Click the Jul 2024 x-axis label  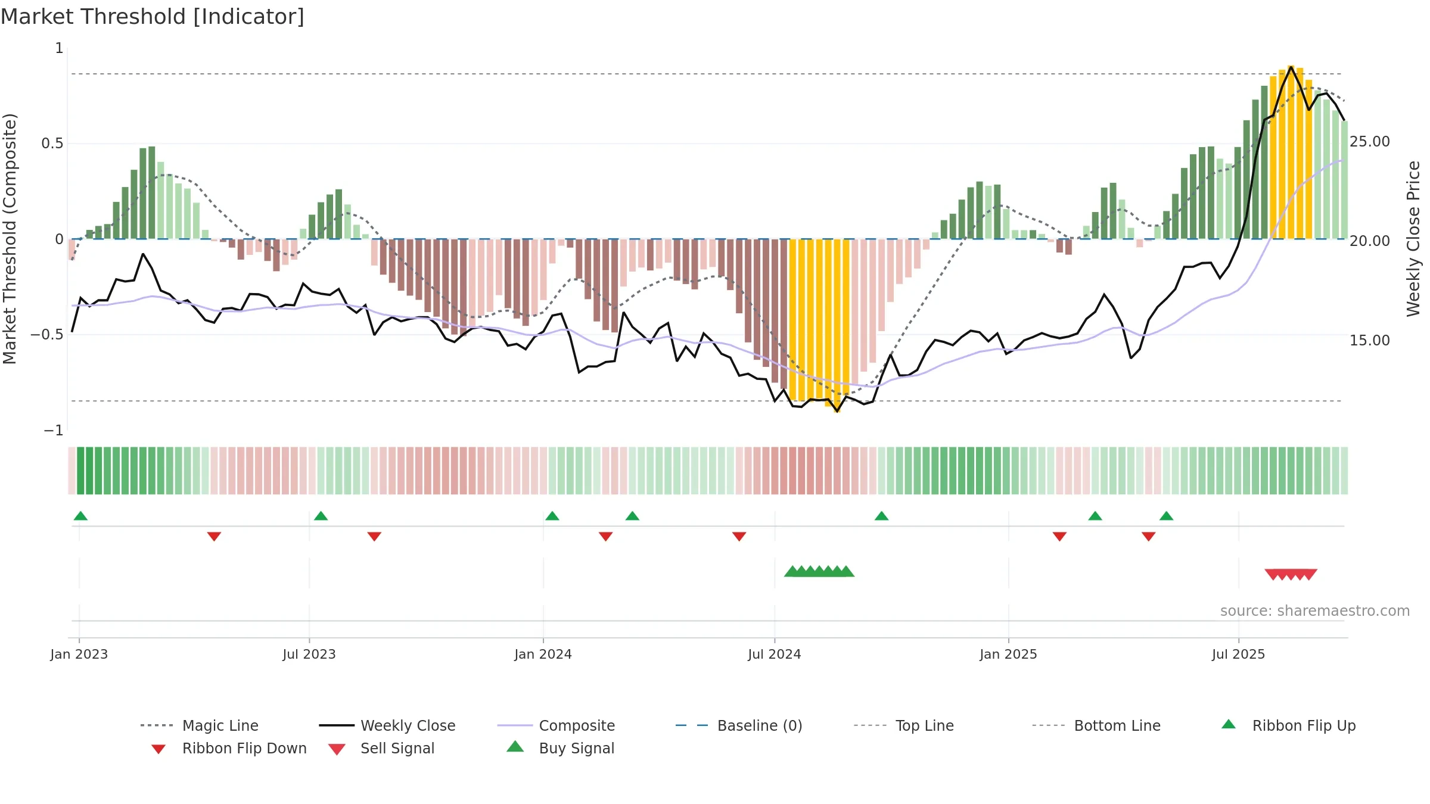pyautogui.click(x=775, y=655)
